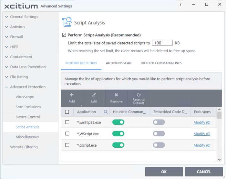Viewport: 226px width, 179px height.
Task: Click the Xcitium logo
Action: click(x=21, y=6)
